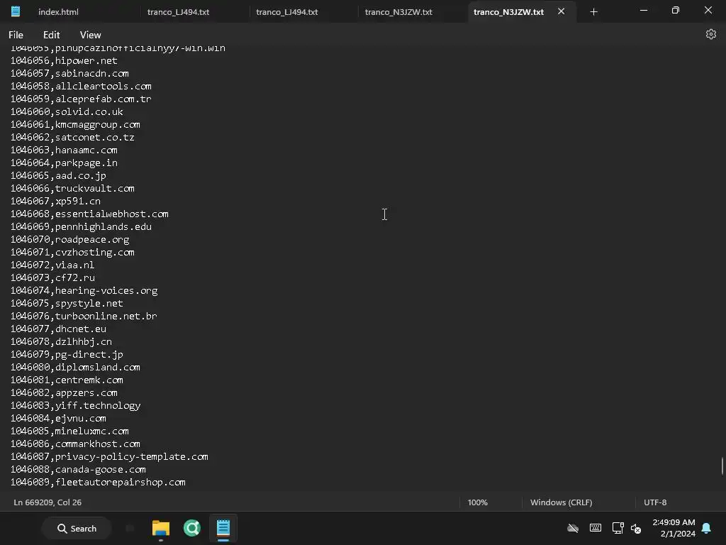Add a new tab with plus button

[593, 12]
